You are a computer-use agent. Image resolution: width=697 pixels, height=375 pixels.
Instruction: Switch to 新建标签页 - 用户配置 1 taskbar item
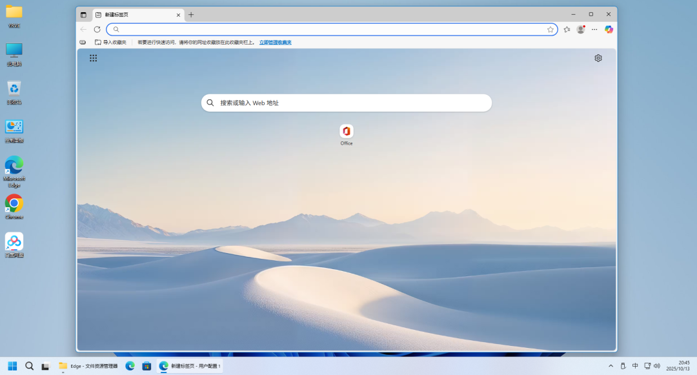click(190, 366)
